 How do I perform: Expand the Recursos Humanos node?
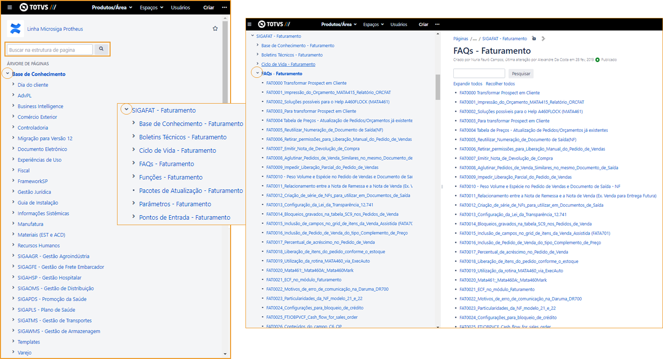[13, 245]
